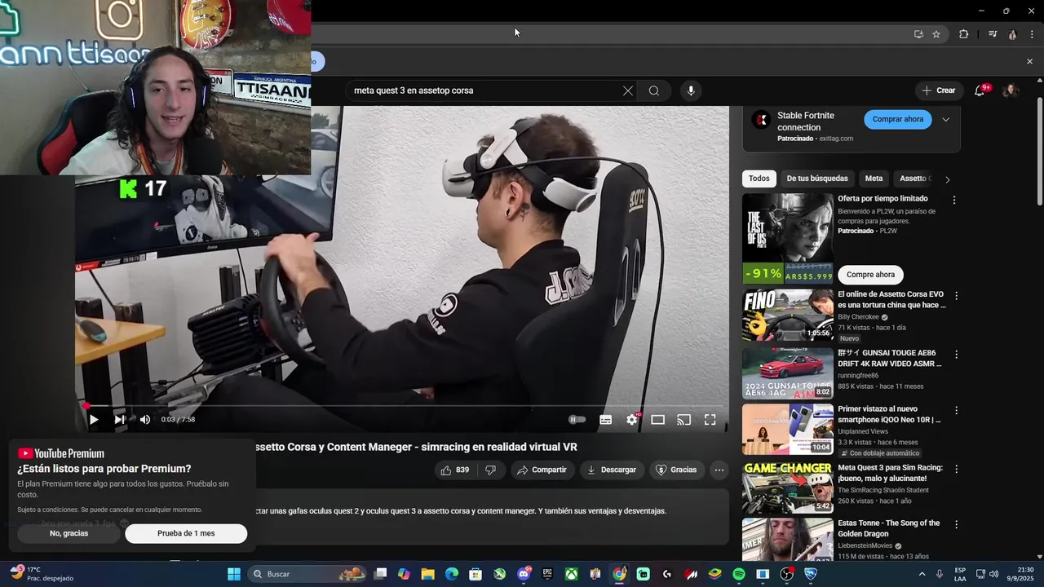This screenshot has height=587, width=1044.
Task: Open options for Estas Tonne video
Action: (x=956, y=525)
